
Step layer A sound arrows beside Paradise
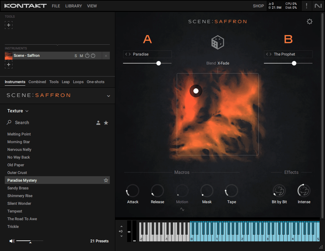128,54
